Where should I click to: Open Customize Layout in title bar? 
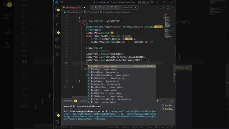[152, 3]
